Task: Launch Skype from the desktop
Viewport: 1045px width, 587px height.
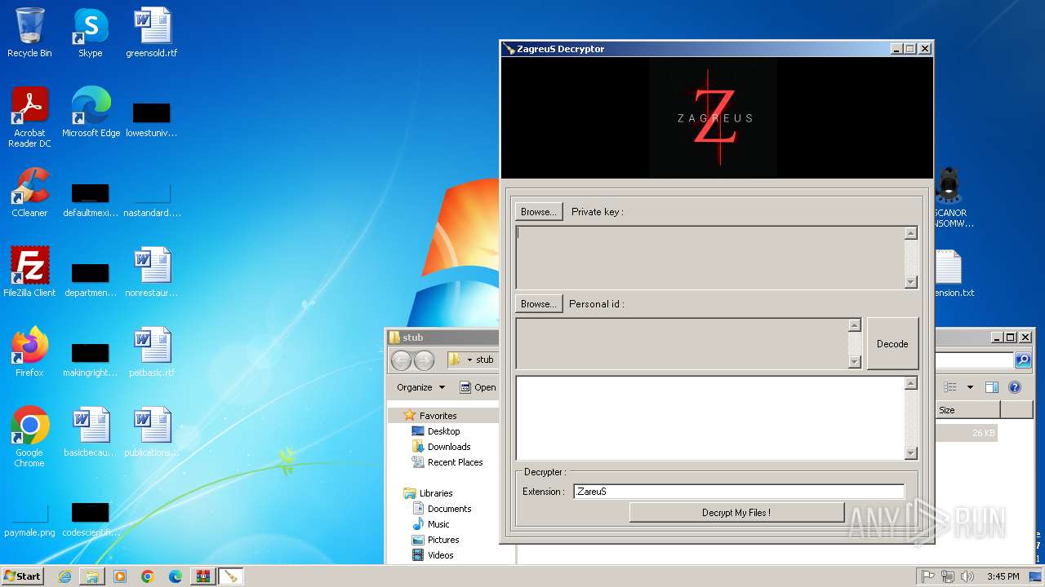Action: pyautogui.click(x=91, y=33)
